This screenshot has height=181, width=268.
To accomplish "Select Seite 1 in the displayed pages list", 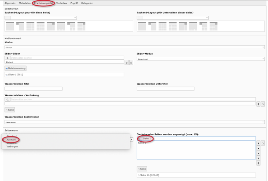I will [x=142, y=143].
